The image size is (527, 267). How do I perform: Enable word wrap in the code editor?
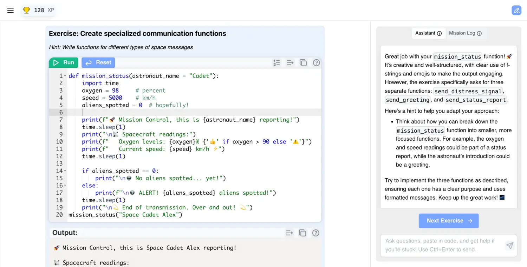pos(290,62)
